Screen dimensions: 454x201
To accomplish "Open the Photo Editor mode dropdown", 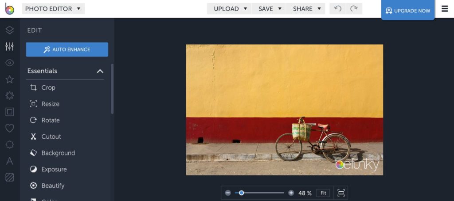I will coord(53,9).
